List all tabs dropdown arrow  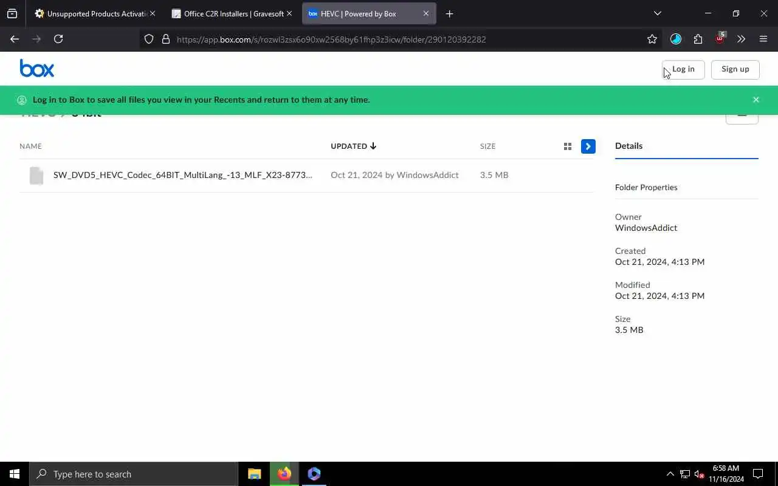[x=657, y=13]
